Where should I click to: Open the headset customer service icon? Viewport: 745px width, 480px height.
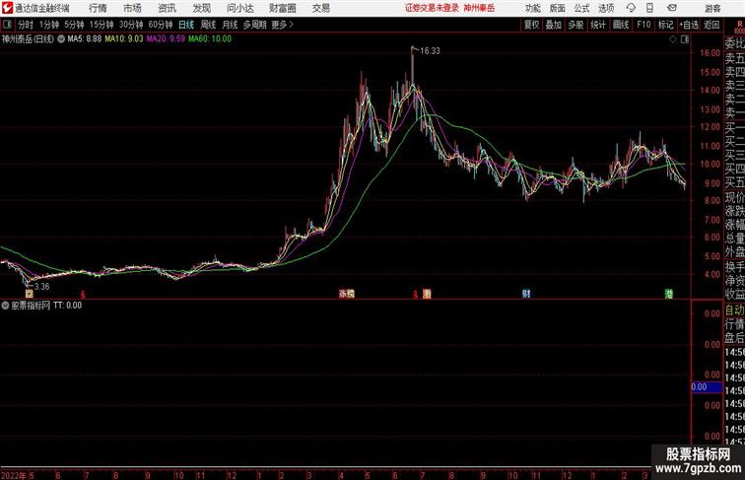[x=631, y=8]
